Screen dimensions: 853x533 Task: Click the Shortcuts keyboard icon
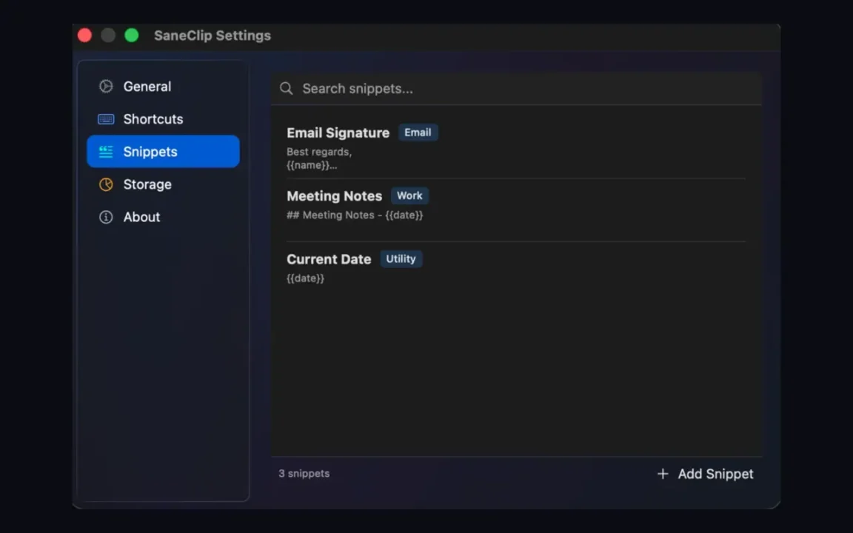pyautogui.click(x=106, y=118)
